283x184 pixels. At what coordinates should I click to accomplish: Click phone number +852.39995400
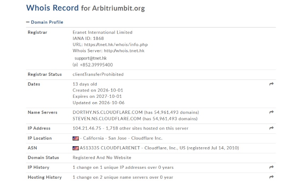click(96, 65)
